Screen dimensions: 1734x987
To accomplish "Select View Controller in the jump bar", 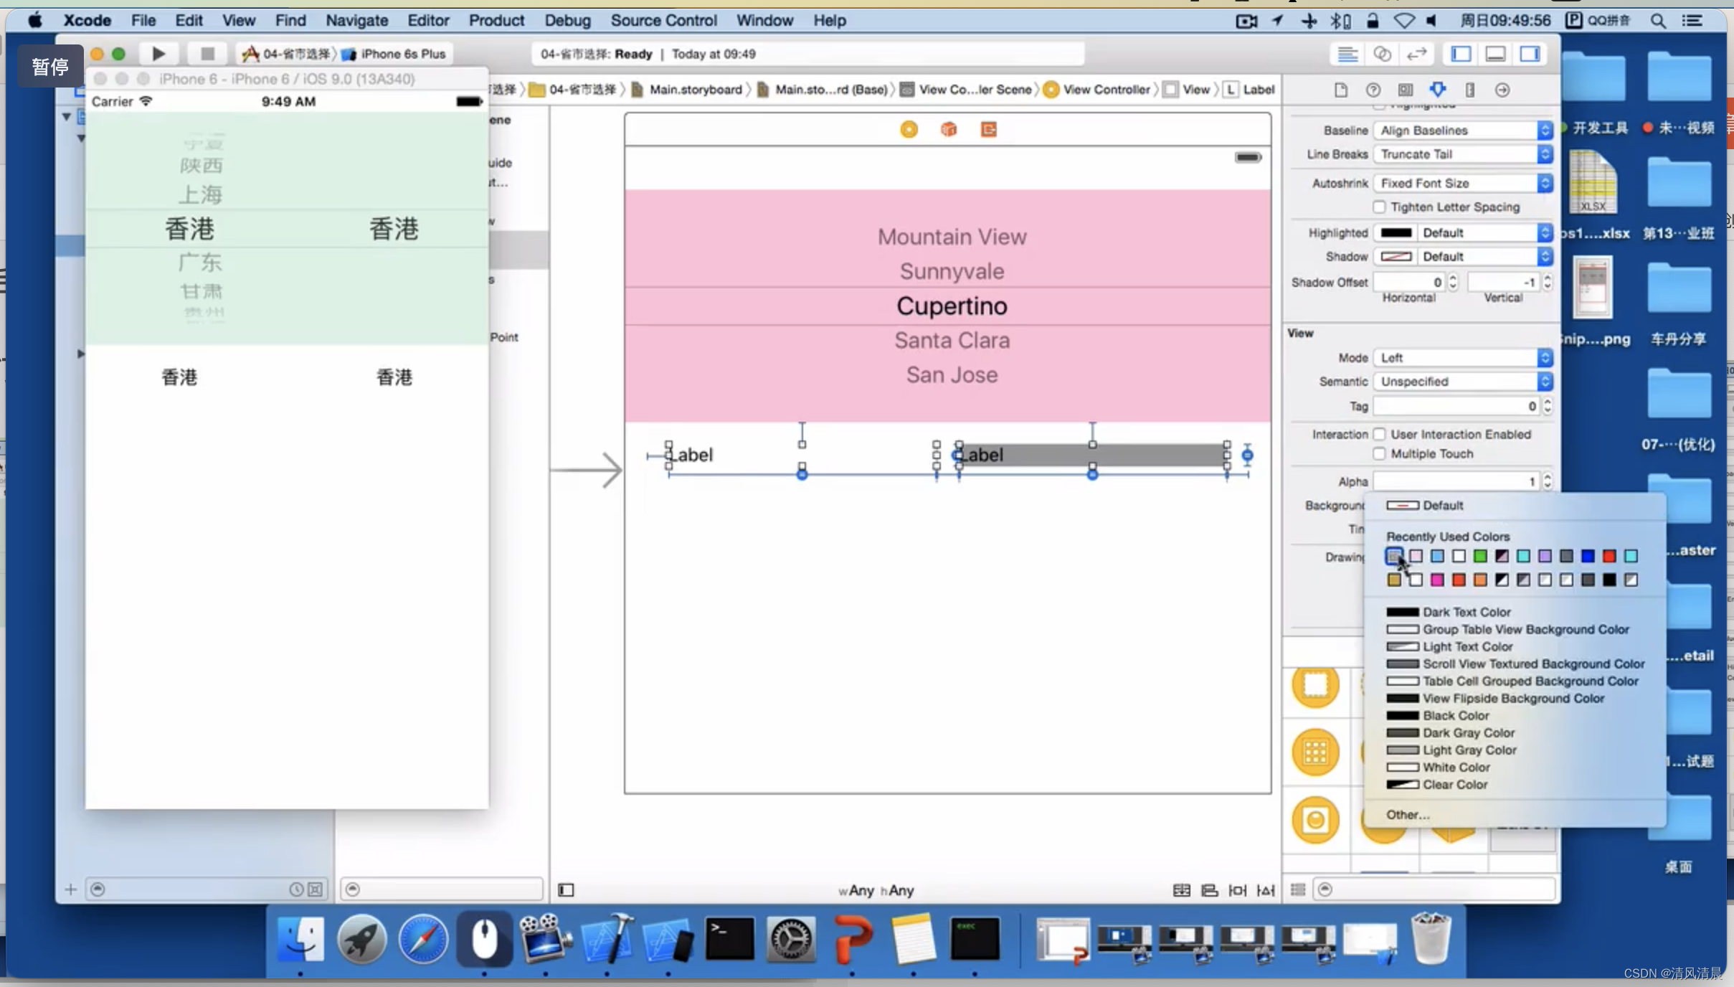I will click(x=1097, y=89).
